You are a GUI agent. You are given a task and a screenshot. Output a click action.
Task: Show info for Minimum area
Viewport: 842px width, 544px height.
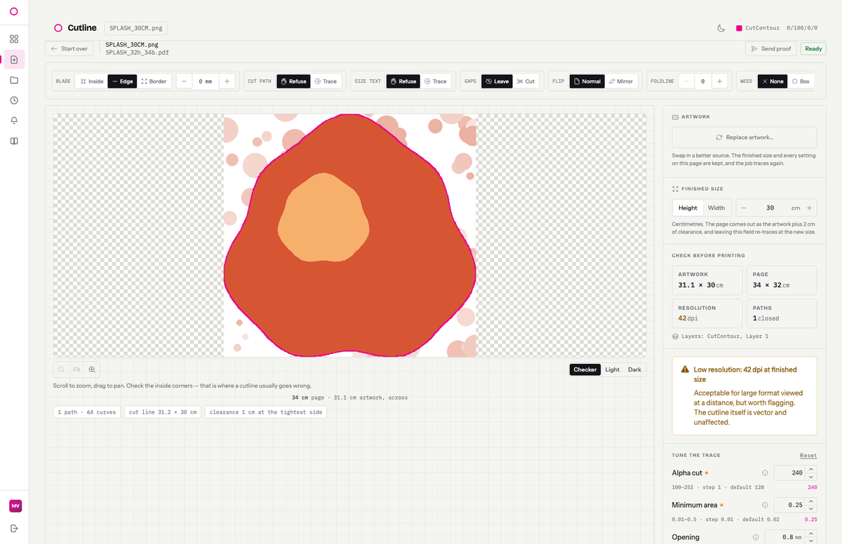tap(765, 505)
